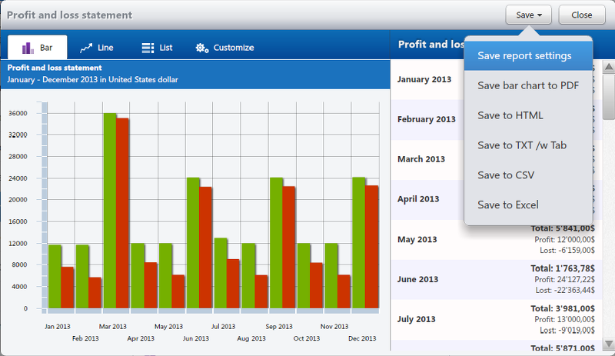615x356 pixels.
Task: Open the Customize tab label
Action: pos(234,48)
